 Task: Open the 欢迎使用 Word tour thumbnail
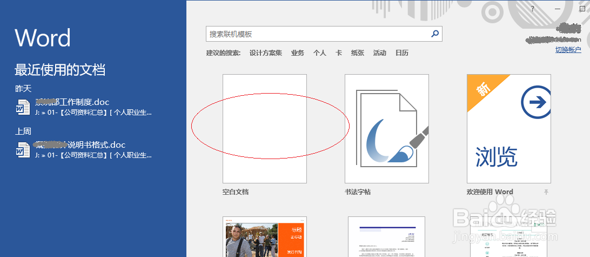(509, 129)
